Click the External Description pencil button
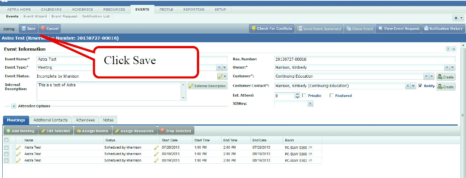The image size is (466, 178). [207, 86]
